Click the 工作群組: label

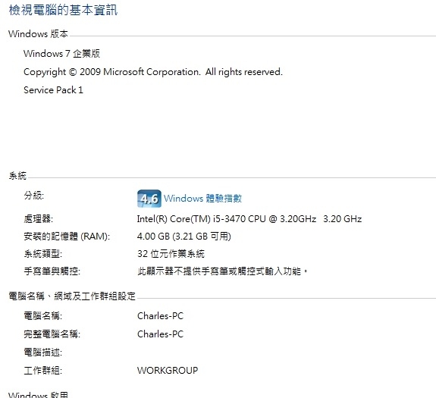click(42, 371)
